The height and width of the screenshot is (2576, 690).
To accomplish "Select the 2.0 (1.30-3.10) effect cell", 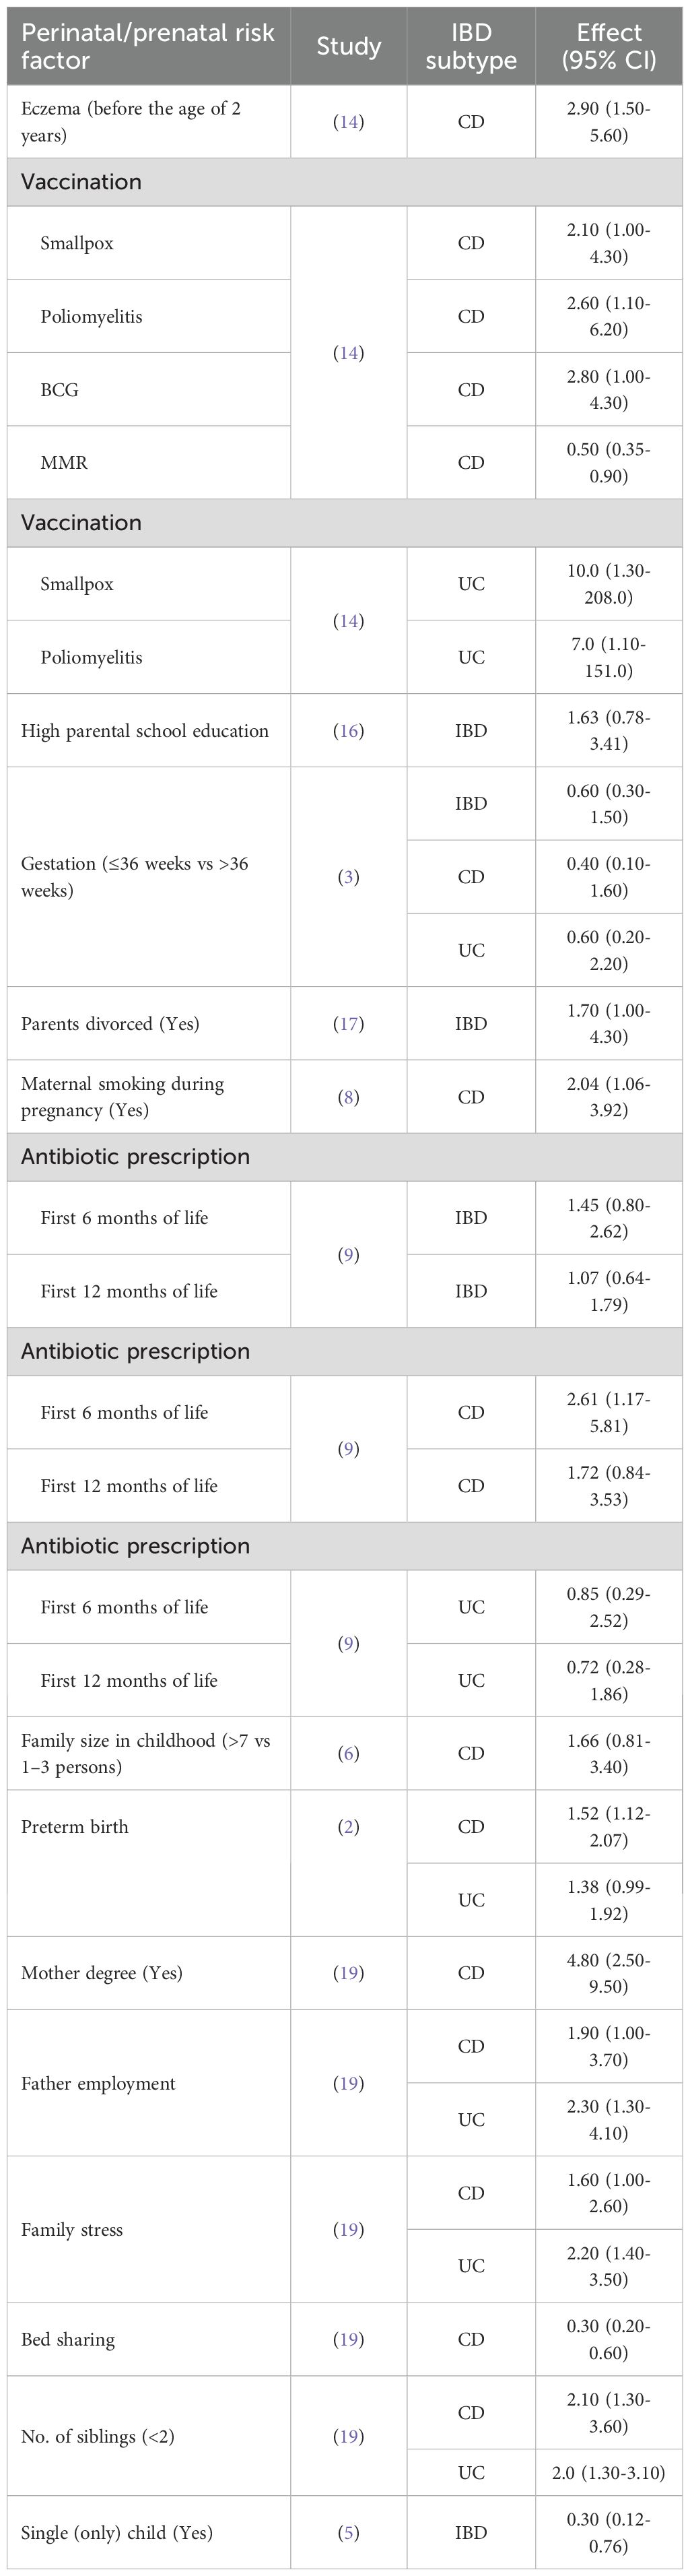I will [609, 2473].
